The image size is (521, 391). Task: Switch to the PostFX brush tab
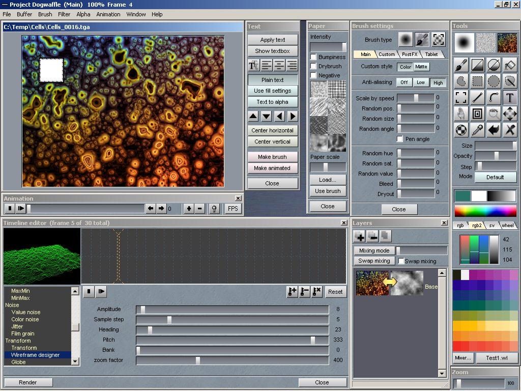coord(410,54)
